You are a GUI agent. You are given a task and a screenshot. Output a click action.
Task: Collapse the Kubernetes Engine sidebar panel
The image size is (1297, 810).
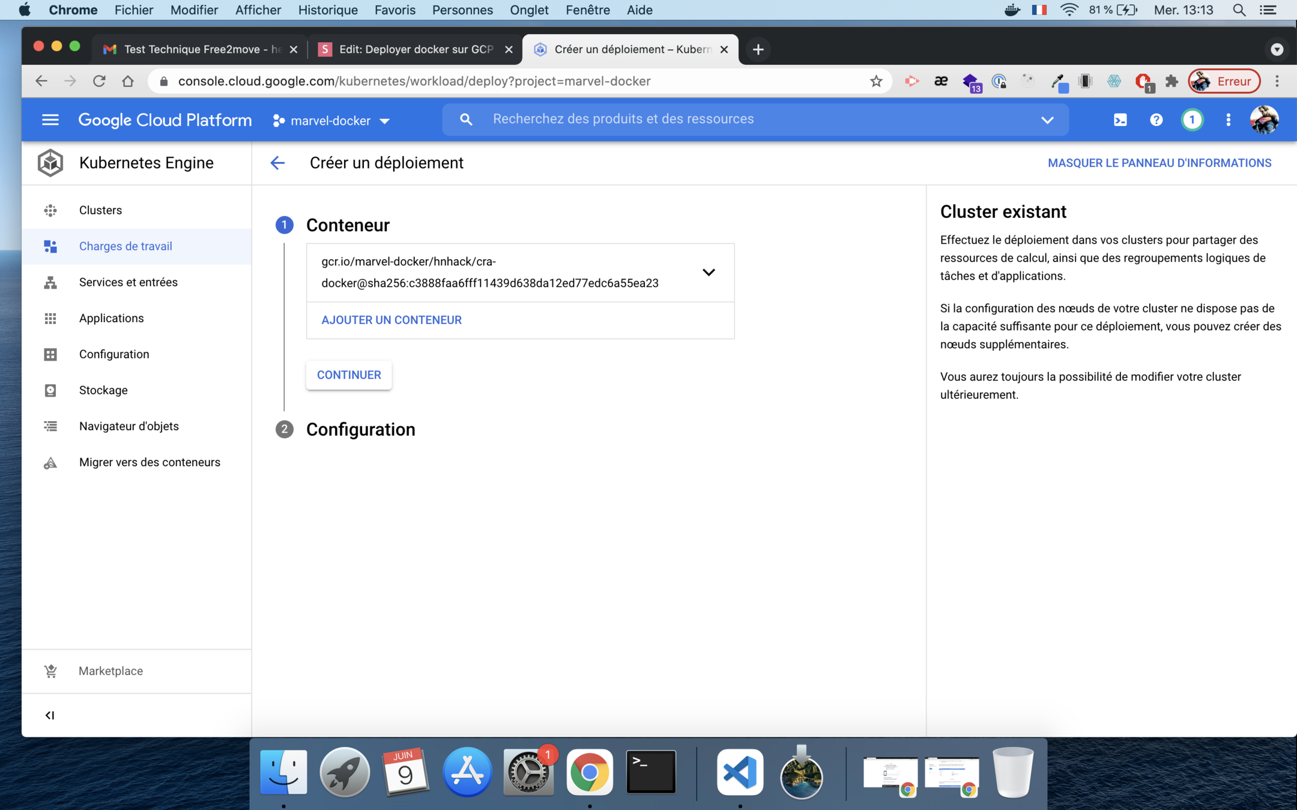coord(50,715)
